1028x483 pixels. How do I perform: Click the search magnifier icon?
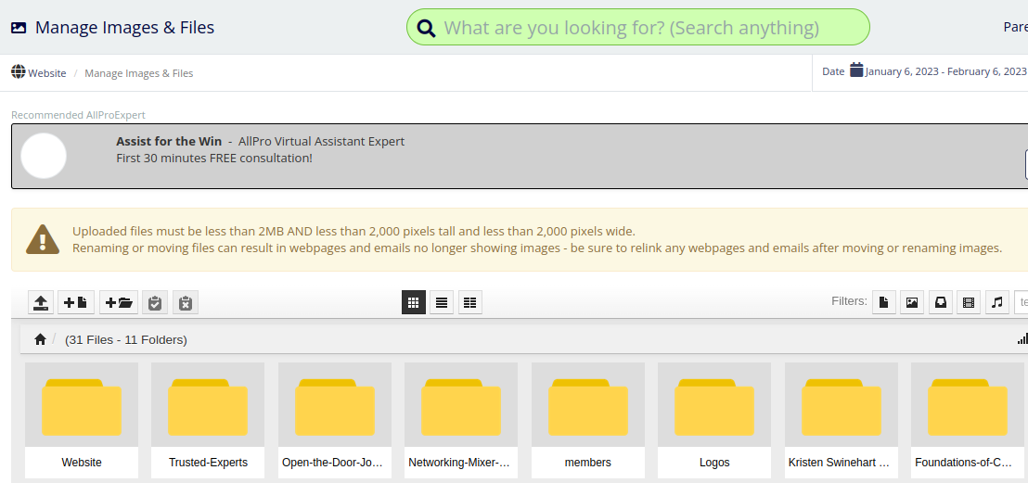click(426, 28)
